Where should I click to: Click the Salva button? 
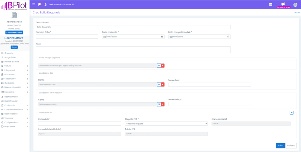(x=280, y=146)
